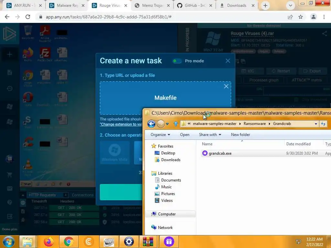Viewport: 331px width, 248px height.
Task: Open the Share with dropdown
Action: [x=210, y=135]
